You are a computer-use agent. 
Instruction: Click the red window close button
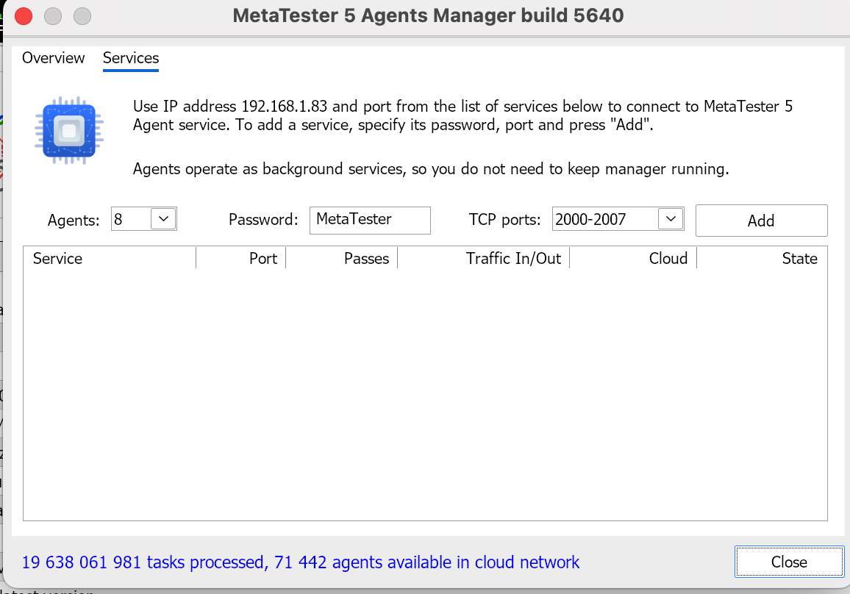coord(24,15)
